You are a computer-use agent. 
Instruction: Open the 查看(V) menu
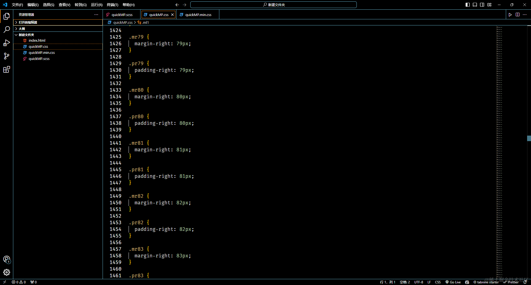pos(64,5)
